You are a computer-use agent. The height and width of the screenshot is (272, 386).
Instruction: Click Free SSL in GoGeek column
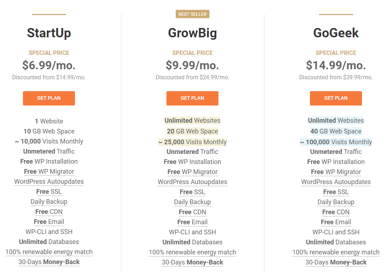[336, 192]
